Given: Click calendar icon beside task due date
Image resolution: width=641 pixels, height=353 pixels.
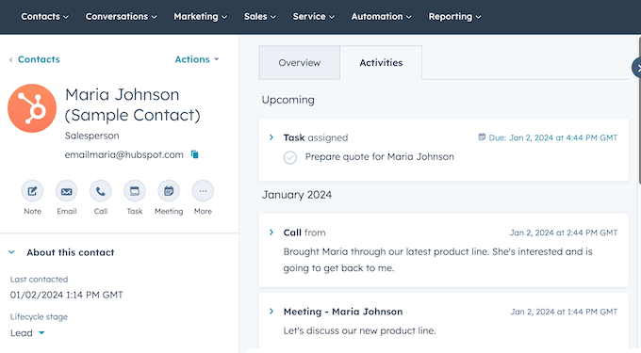Looking at the screenshot, I should [x=482, y=137].
